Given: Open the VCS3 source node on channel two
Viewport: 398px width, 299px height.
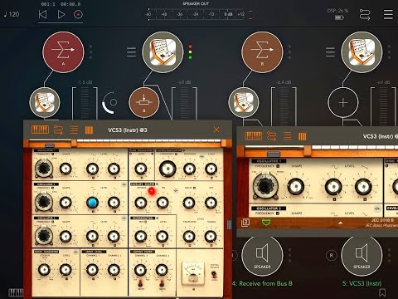Looking at the screenshot, I should (x=163, y=52).
